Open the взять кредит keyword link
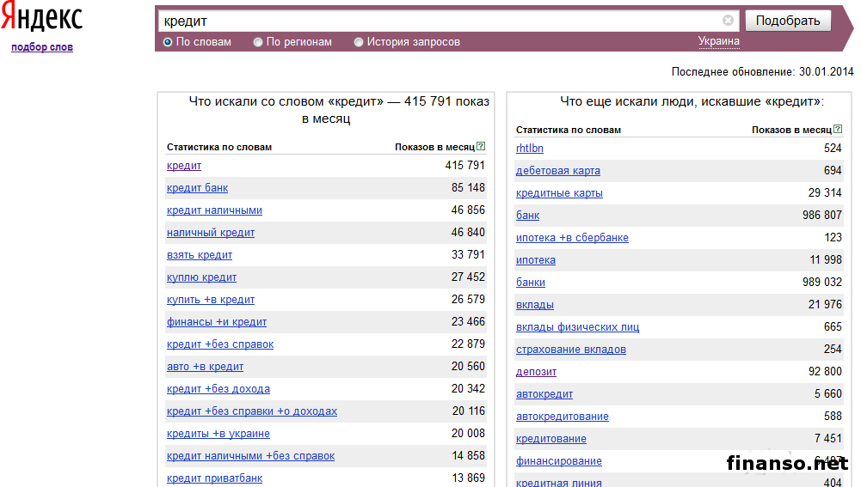Viewport: 861px width, 487px height. coord(200,255)
